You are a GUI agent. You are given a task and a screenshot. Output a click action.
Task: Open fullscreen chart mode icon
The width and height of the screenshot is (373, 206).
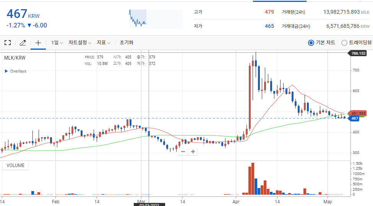click(8, 43)
